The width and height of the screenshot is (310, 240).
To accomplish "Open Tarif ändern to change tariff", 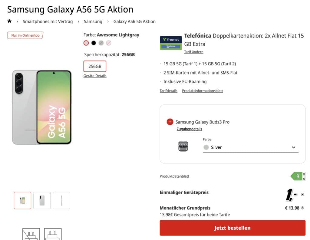I will point(194,52).
